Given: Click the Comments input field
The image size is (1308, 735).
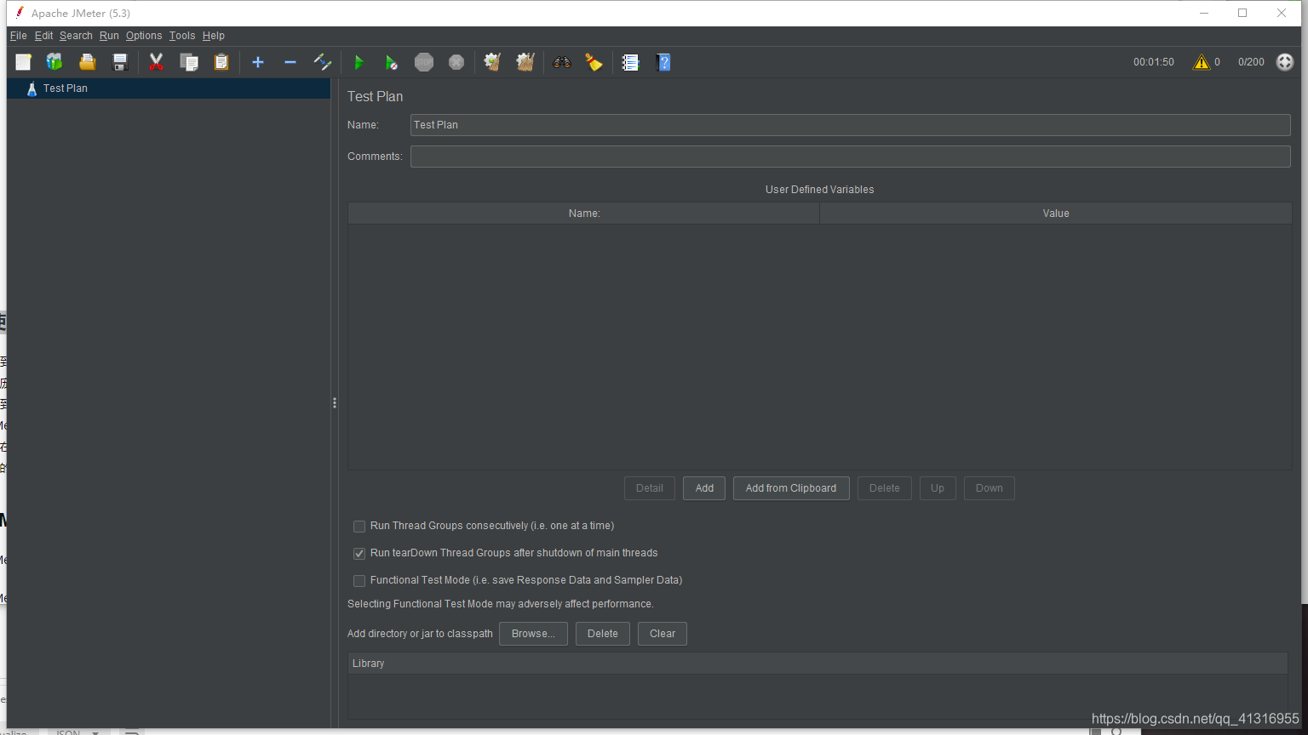Looking at the screenshot, I should [x=850, y=157].
